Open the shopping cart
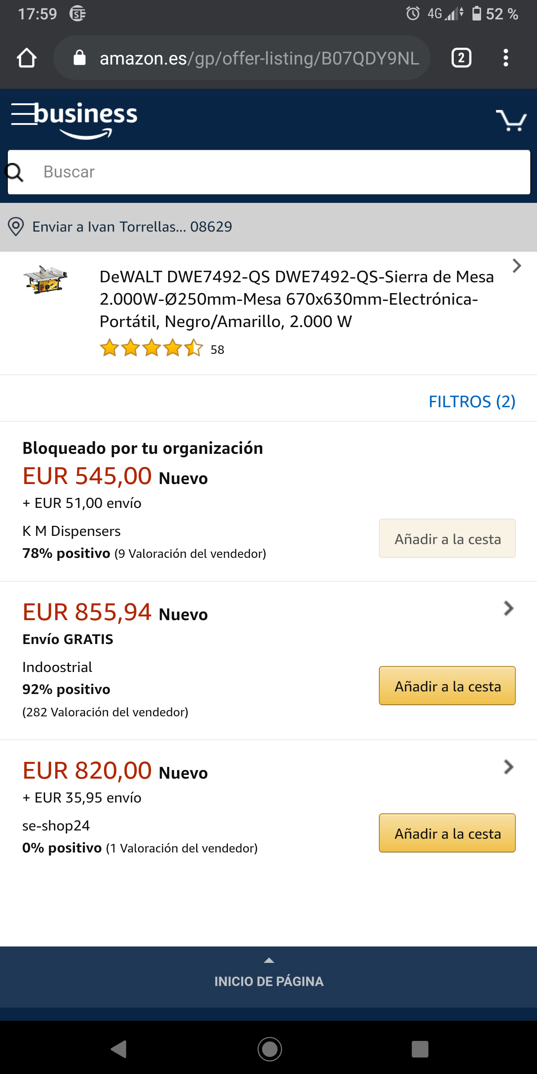 pyautogui.click(x=511, y=120)
